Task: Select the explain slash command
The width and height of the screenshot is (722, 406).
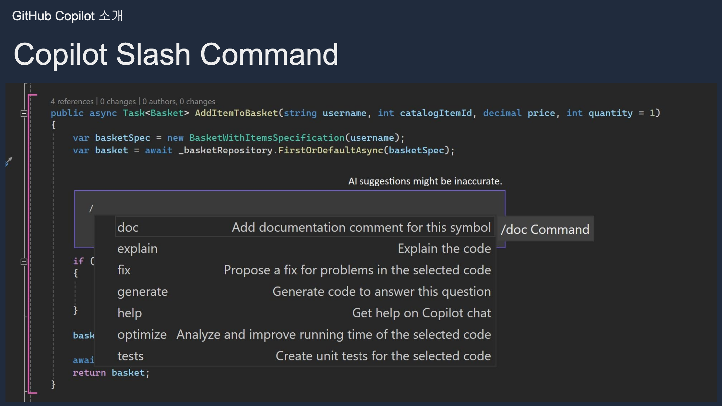Action: [x=305, y=249]
